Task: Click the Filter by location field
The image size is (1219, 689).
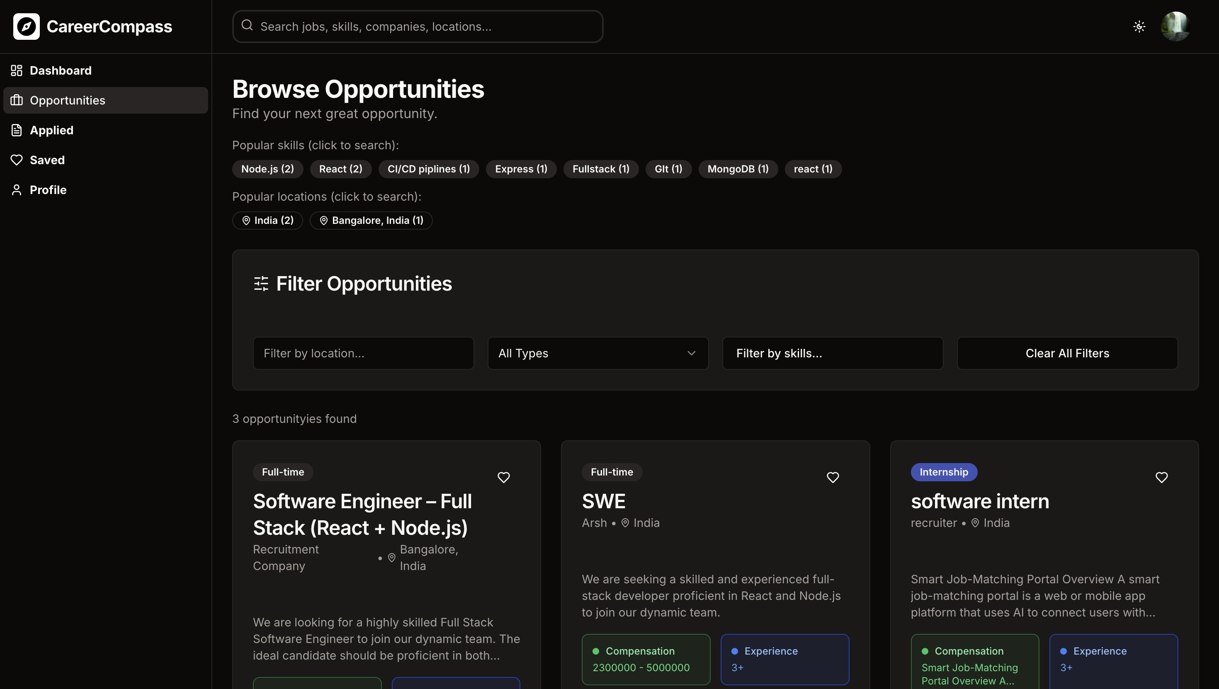Action: click(x=363, y=353)
